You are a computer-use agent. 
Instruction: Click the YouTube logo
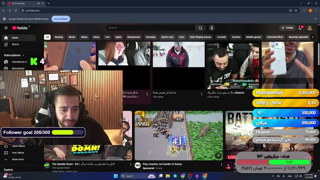point(20,28)
